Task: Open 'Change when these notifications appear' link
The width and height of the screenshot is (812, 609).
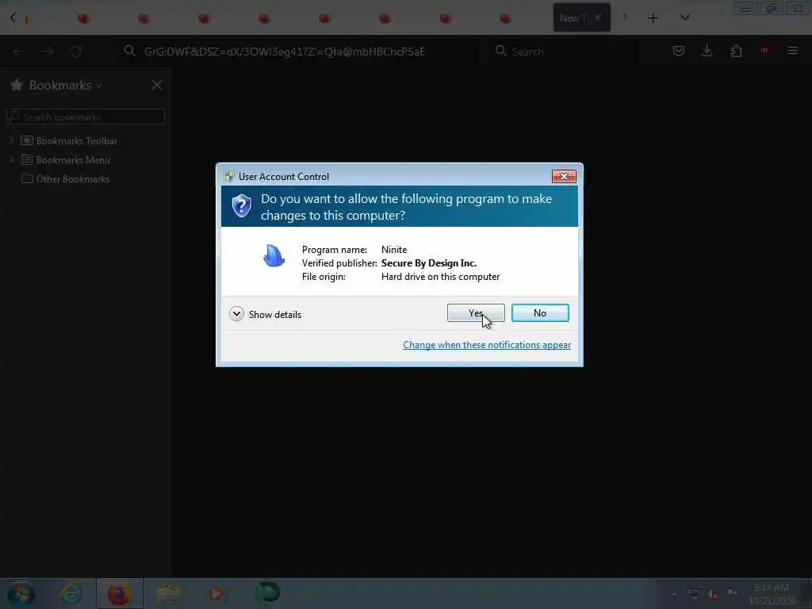Action: (487, 345)
